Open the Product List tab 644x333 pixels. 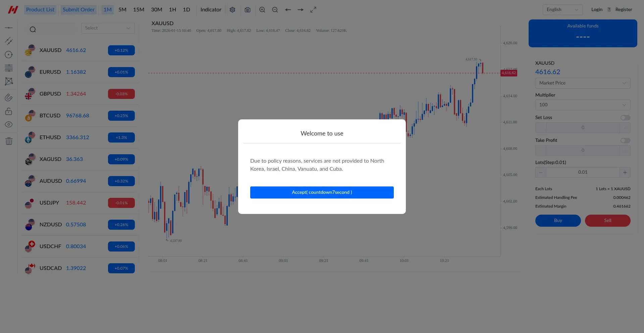click(x=40, y=10)
